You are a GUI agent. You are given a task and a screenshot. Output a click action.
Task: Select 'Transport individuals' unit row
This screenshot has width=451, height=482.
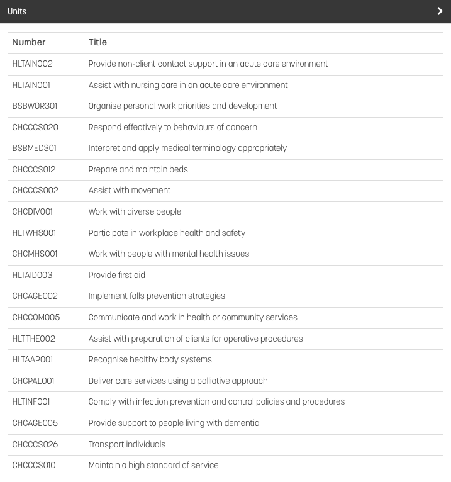click(225, 445)
